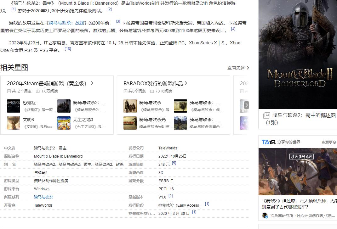
Task: Follow the 骑马与砍杀：战团 link in text
Action: coord(66,23)
